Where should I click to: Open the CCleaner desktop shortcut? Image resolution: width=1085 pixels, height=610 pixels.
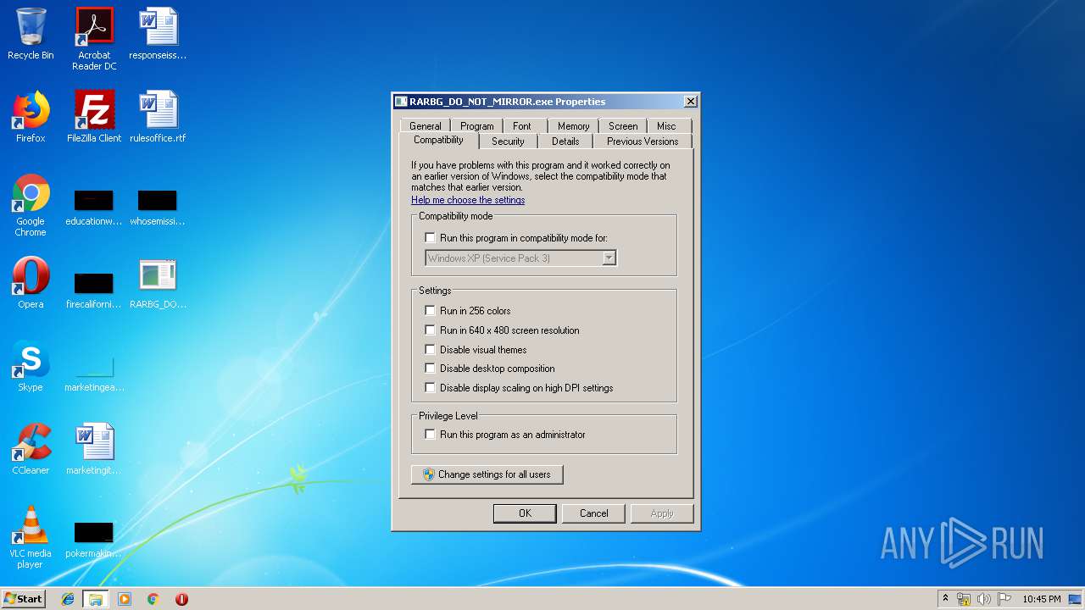31,449
